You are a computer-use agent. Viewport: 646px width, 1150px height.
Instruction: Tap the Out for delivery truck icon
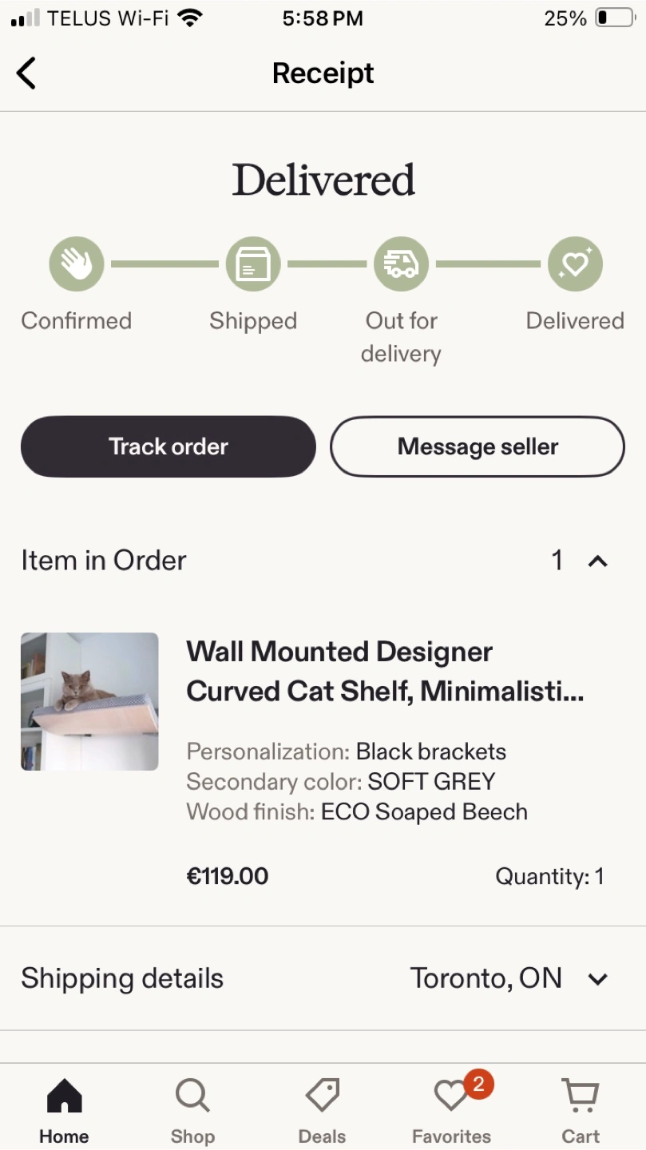coord(401,264)
